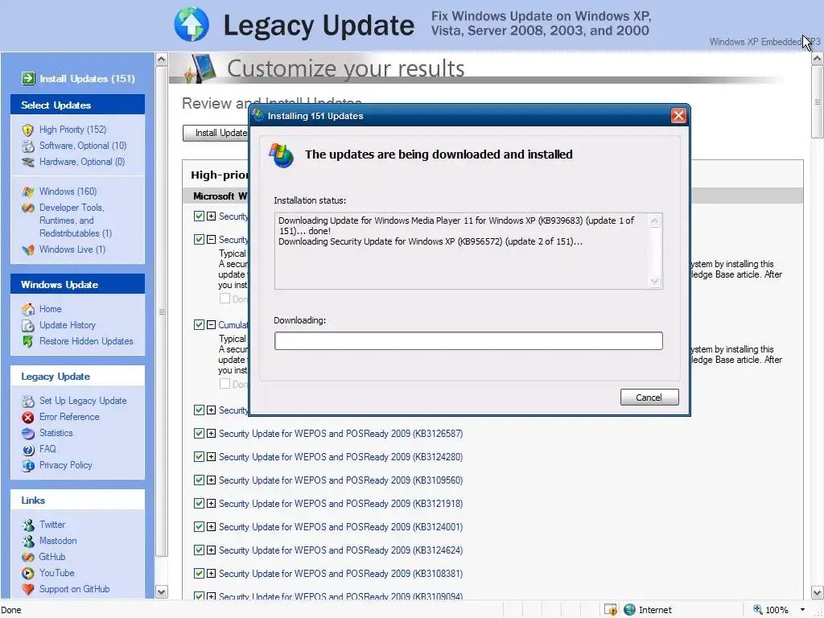The height and width of the screenshot is (618, 824).
Task: Select Software, Optional (10) category
Action: (x=83, y=146)
